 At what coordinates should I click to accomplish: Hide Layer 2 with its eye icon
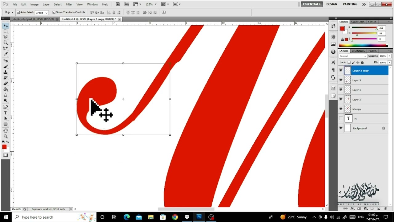point(341,99)
